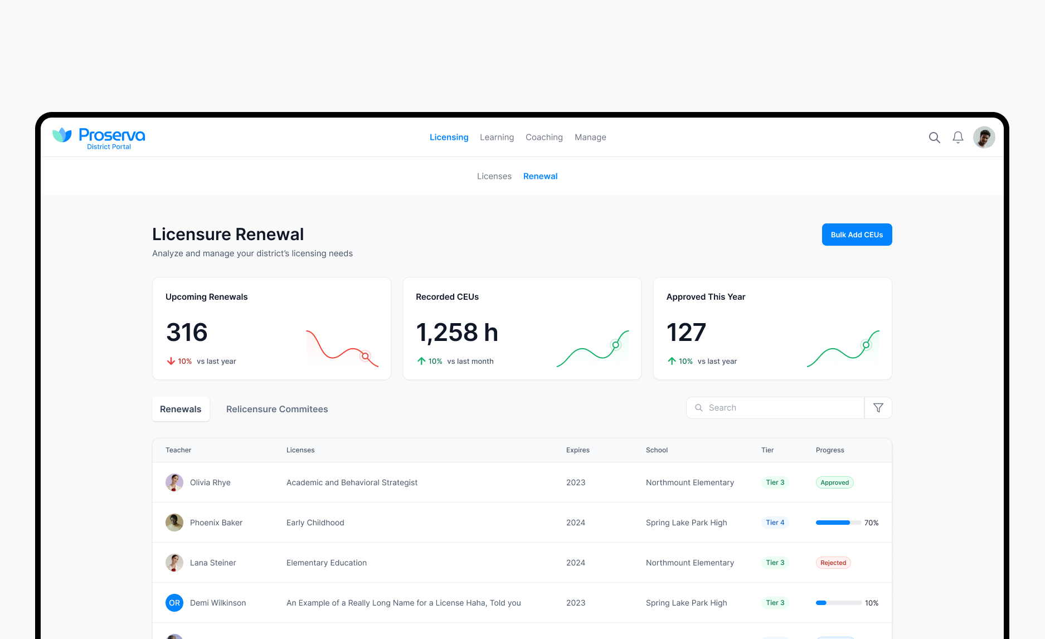Image resolution: width=1045 pixels, height=639 pixels.
Task: Click the Recorded CEUs trend chart
Action: click(x=592, y=348)
